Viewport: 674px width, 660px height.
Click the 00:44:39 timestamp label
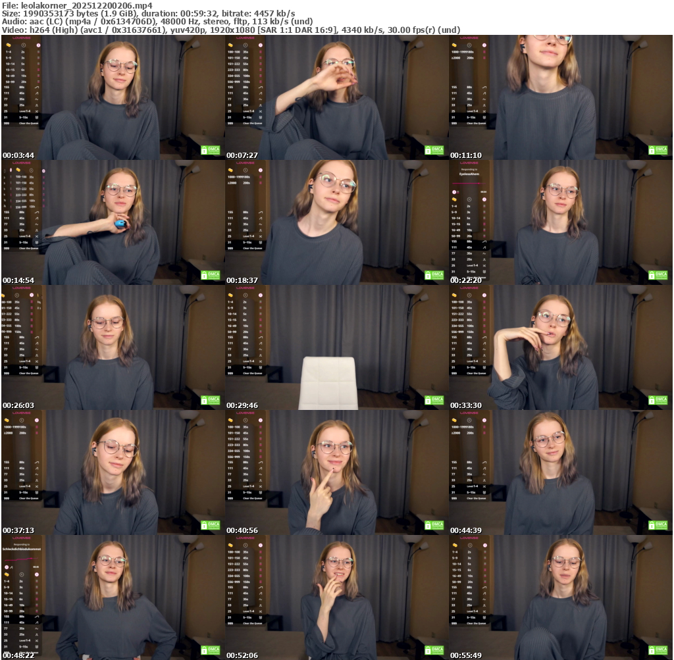466,530
